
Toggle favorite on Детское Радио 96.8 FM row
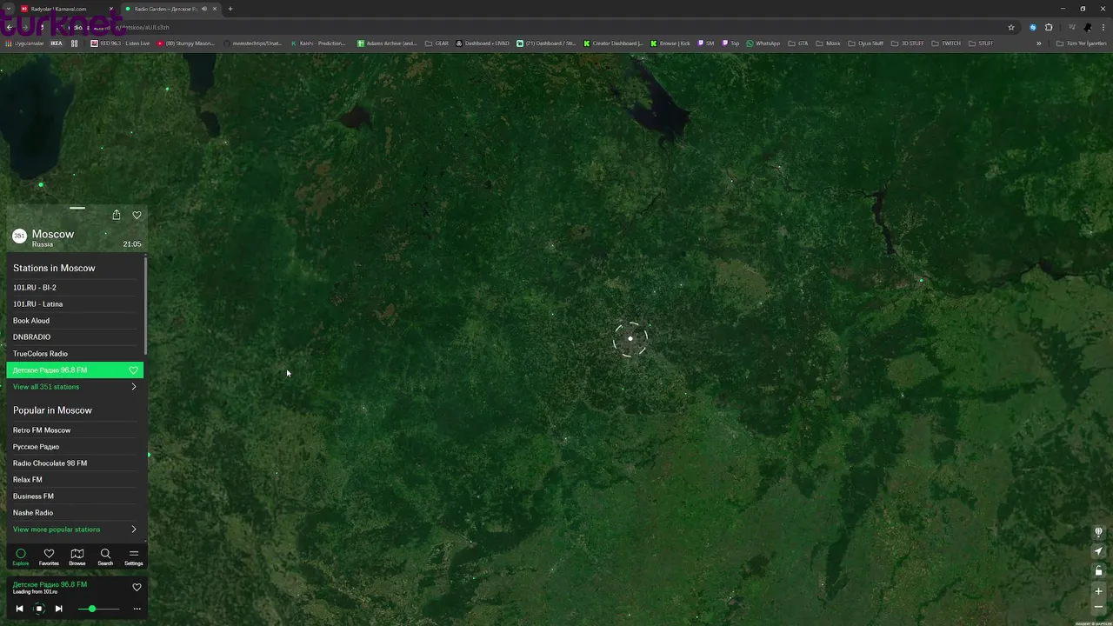[x=134, y=370]
